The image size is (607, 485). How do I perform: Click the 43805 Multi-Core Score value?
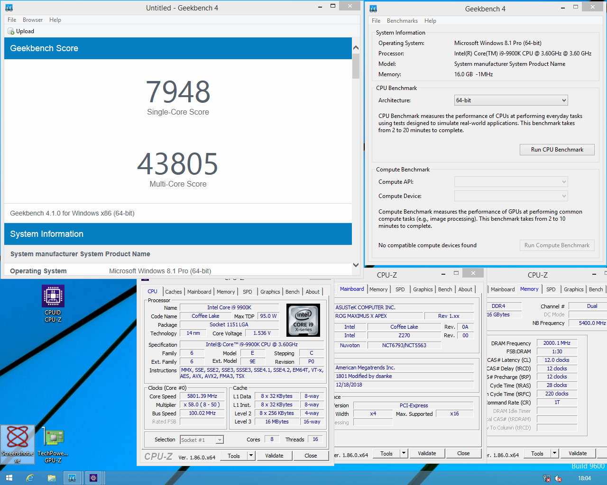coord(178,164)
